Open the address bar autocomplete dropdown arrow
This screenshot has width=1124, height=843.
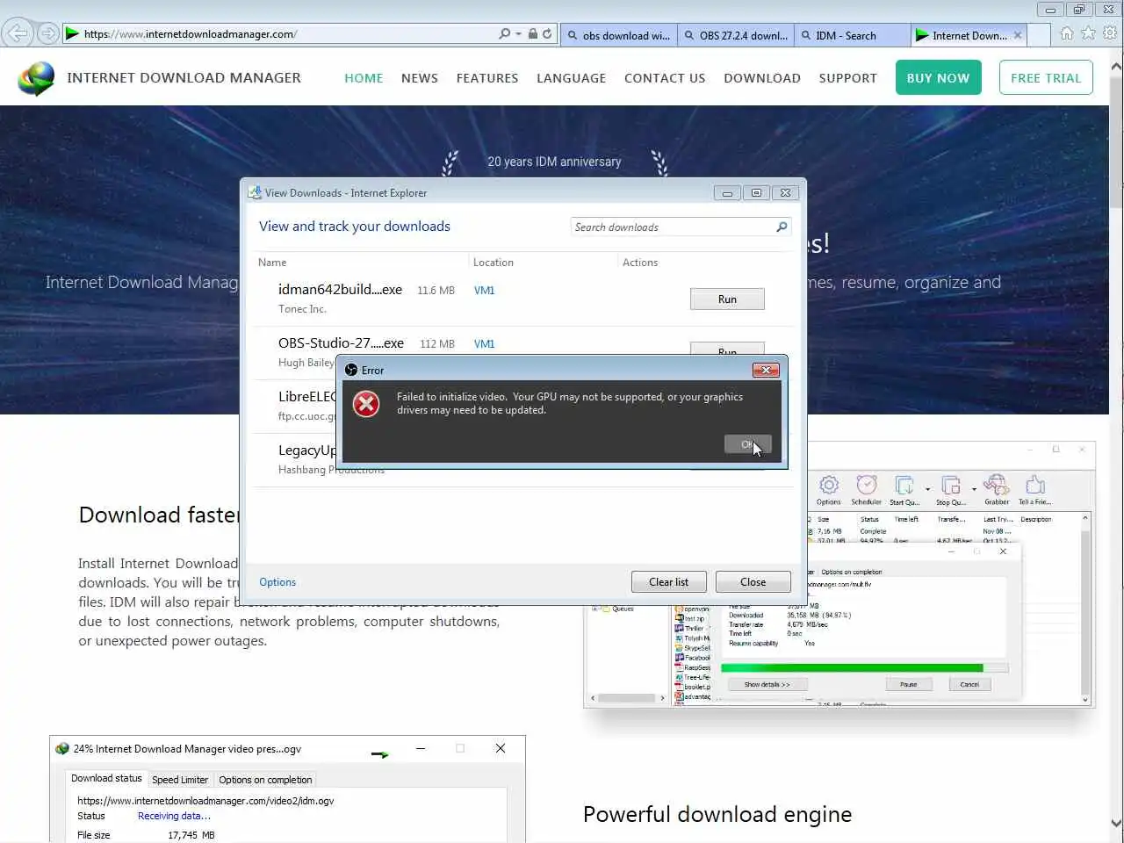[x=518, y=34]
